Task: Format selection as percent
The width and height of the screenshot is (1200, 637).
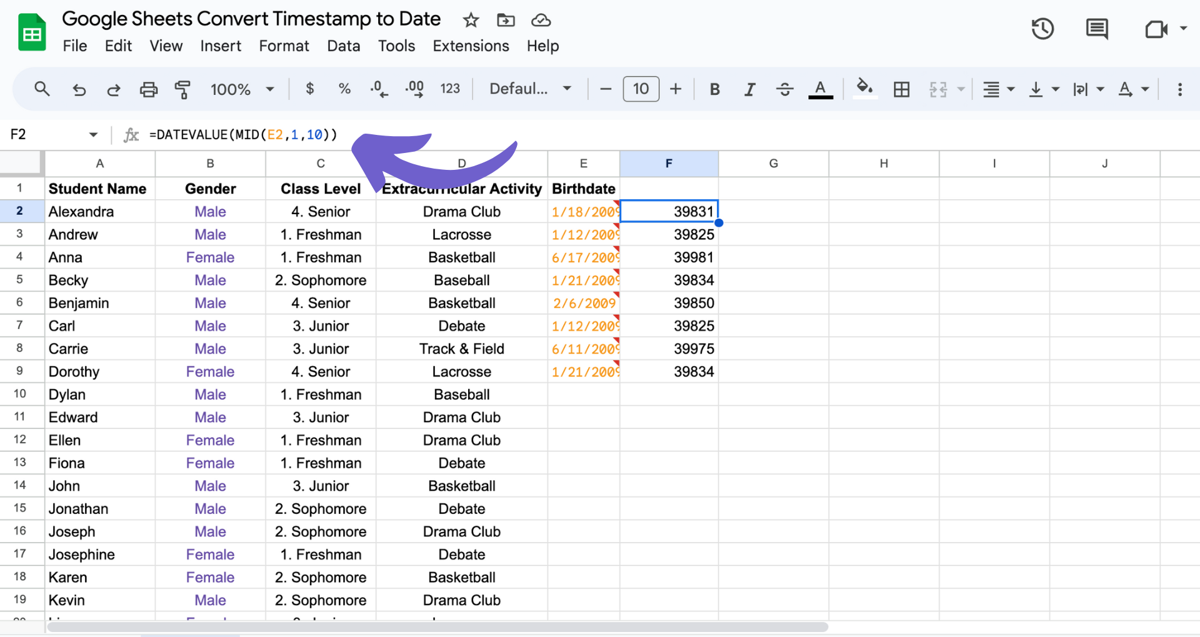Action: tap(344, 89)
